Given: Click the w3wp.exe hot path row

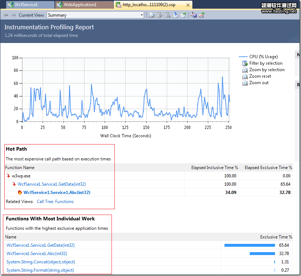Looking at the screenshot, I should [x=149, y=176].
